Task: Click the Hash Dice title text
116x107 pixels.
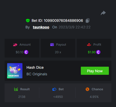Action: point(35,67)
